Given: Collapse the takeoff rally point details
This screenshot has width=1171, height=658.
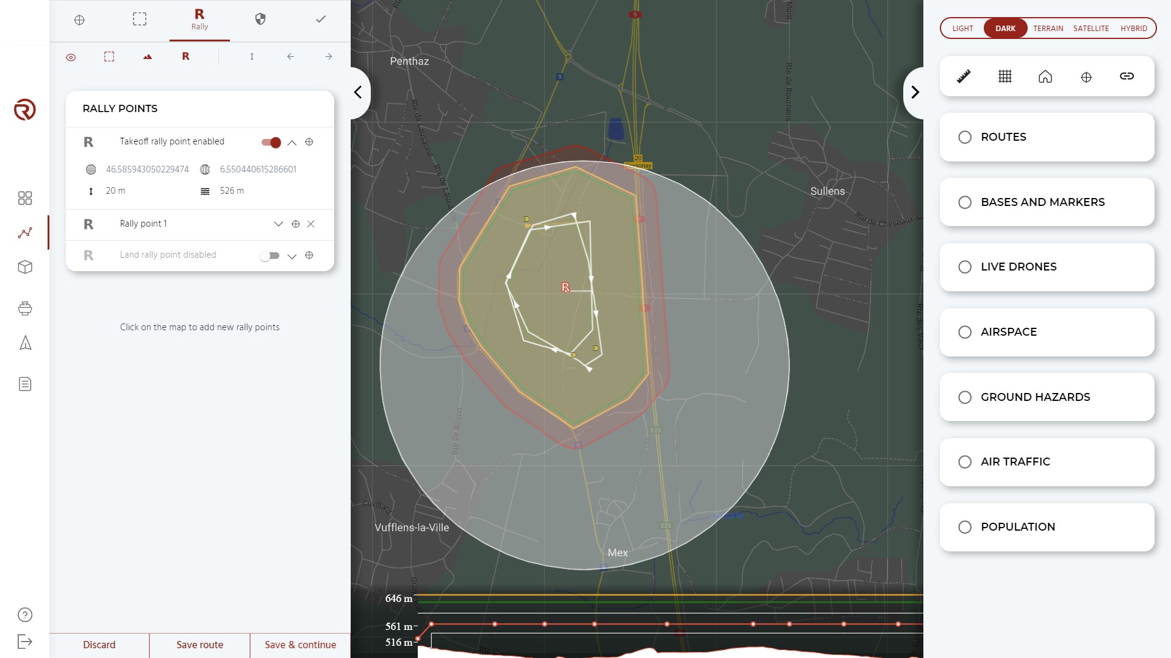Looking at the screenshot, I should (x=292, y=143).
